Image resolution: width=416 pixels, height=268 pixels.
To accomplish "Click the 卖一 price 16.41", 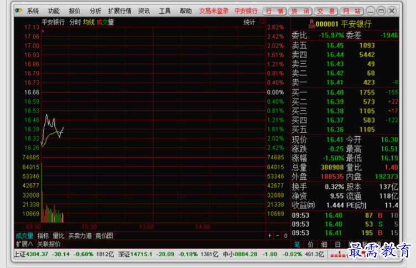I will coord(335,83).
